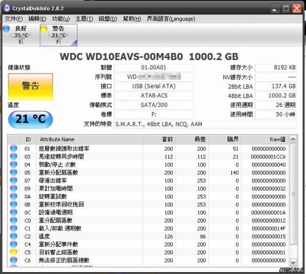Click the scrollbar up arrow in attribute list
The height and width of the screenshot is (274, 306).
click(293, 139)
